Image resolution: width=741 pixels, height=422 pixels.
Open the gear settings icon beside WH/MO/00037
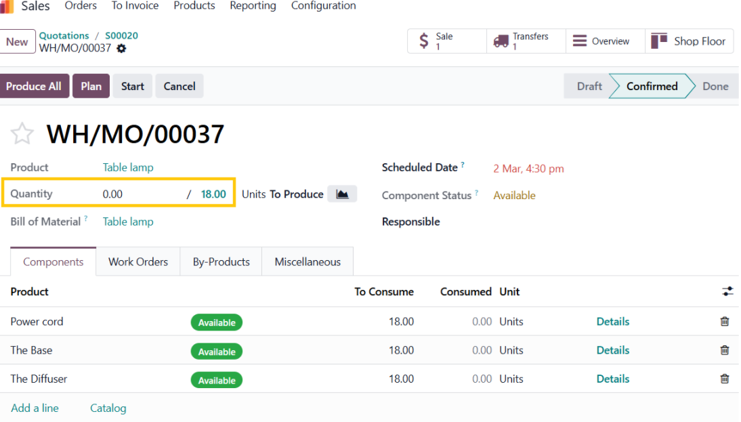coord(121,49)
